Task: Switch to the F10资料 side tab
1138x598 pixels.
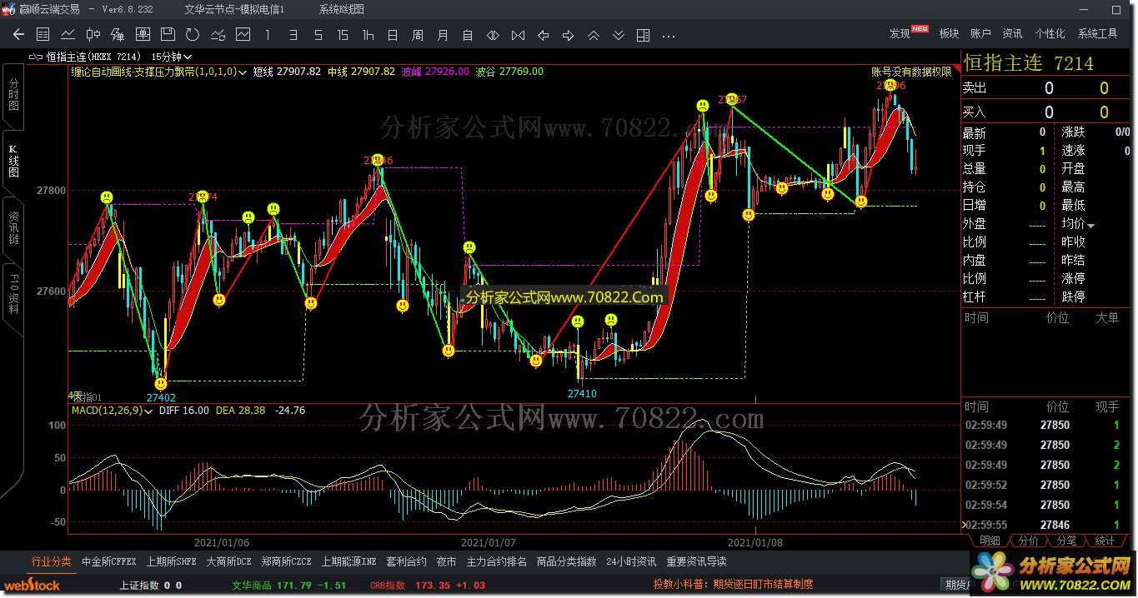Action: click(13, 294)
